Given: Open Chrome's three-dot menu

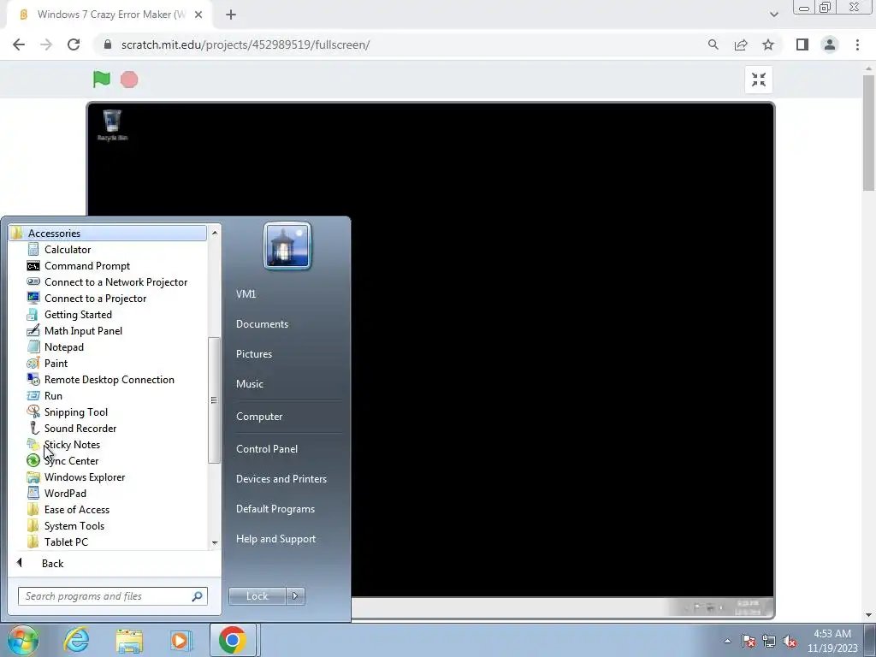Looking at the screenshot, I should [x=857, y=44].
